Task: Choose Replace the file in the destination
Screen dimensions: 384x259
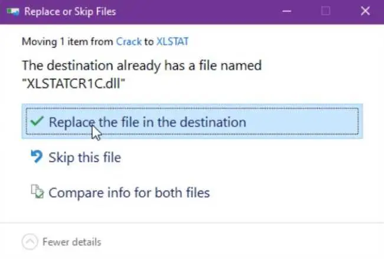Action: pyautogui.click(x=192, y=121)
